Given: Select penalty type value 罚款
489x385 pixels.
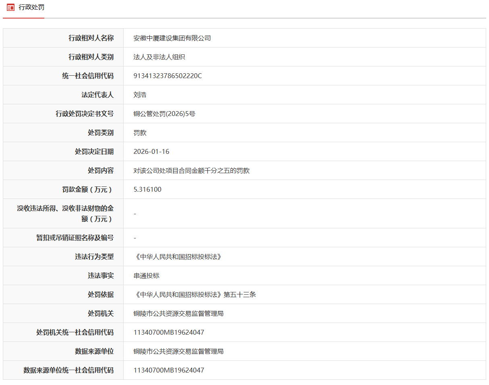Looking at the screenshot, I should tap(140, 133).
